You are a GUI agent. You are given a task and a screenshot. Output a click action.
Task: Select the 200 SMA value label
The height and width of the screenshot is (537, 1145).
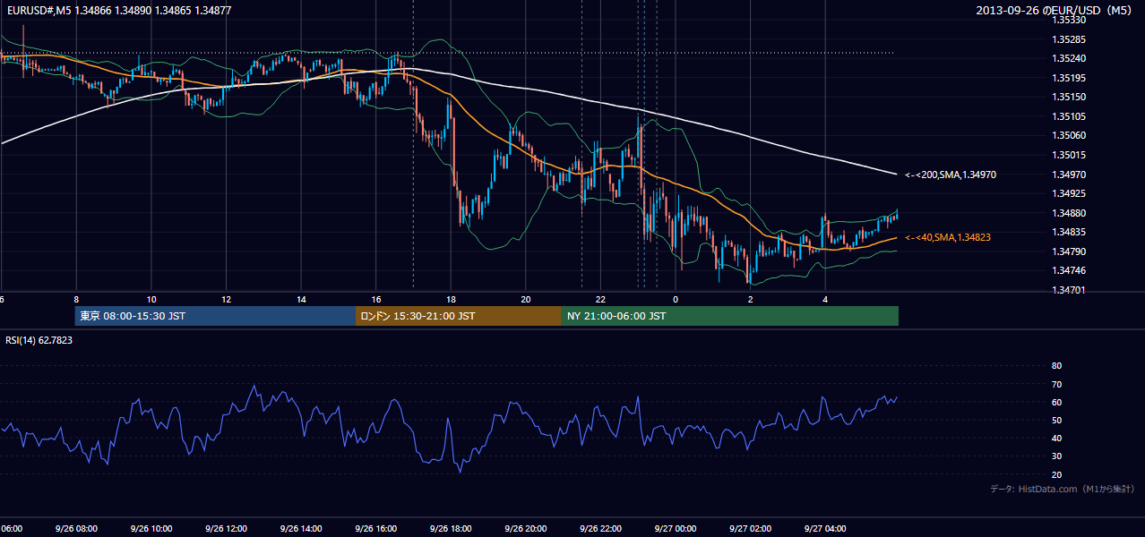tap(951, 175)
